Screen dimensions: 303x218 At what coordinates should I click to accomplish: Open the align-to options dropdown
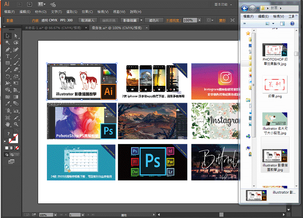pyautogui.click(x=210, y=20)
